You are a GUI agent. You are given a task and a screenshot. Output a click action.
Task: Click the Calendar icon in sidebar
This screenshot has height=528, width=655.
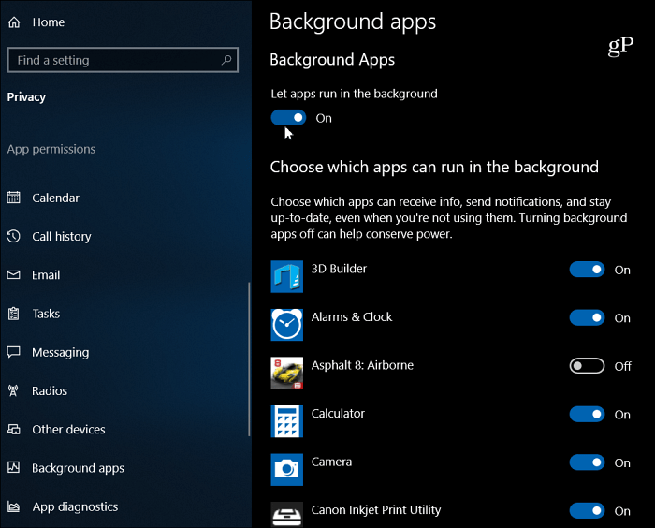[13, 197]
